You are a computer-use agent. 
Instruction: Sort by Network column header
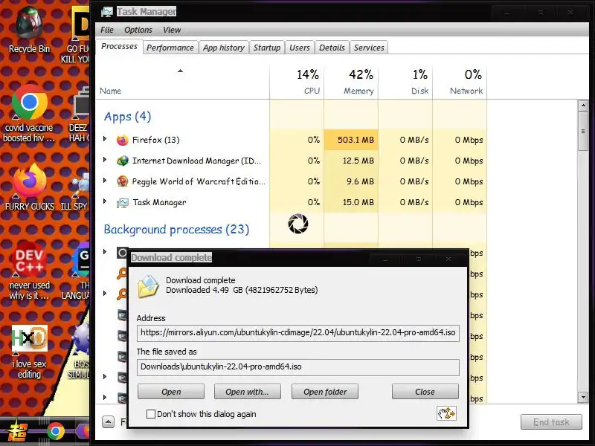pyautogui.click(x=460, y=82)
